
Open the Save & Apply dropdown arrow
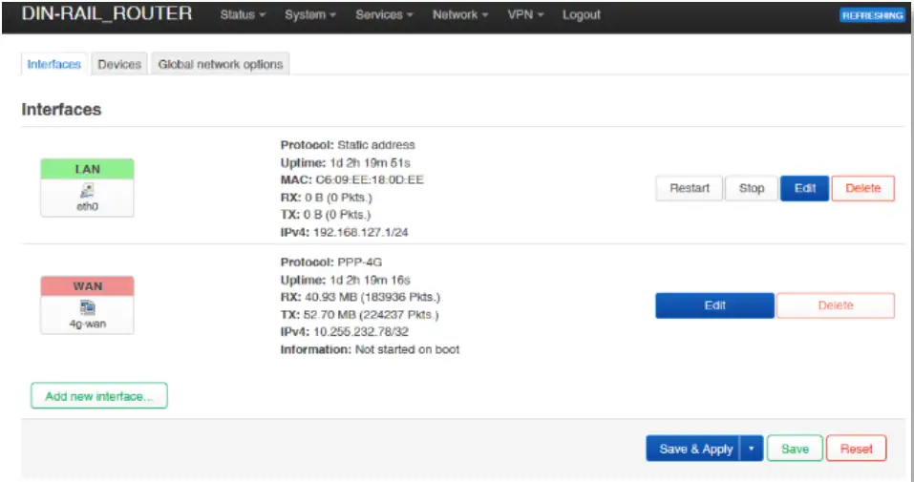click(x=752, y=449)
